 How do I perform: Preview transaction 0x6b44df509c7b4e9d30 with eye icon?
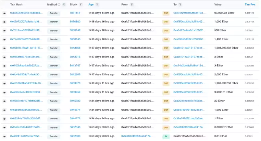click(5, 75)
